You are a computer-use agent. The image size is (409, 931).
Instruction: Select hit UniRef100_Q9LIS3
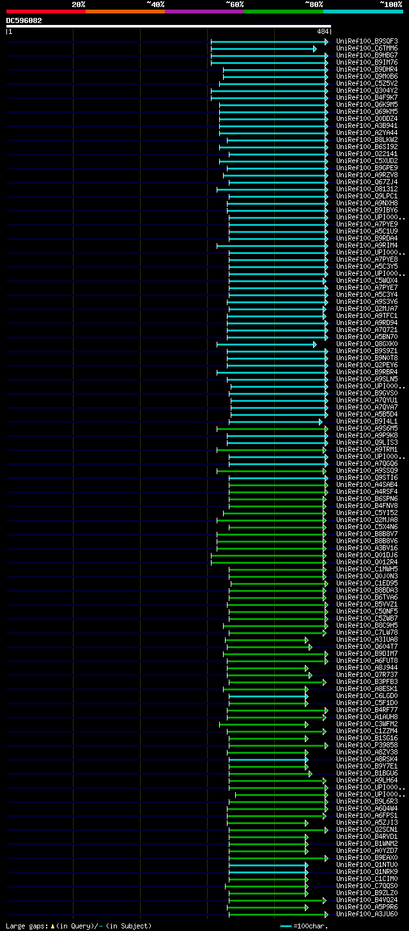pos(367,443)
